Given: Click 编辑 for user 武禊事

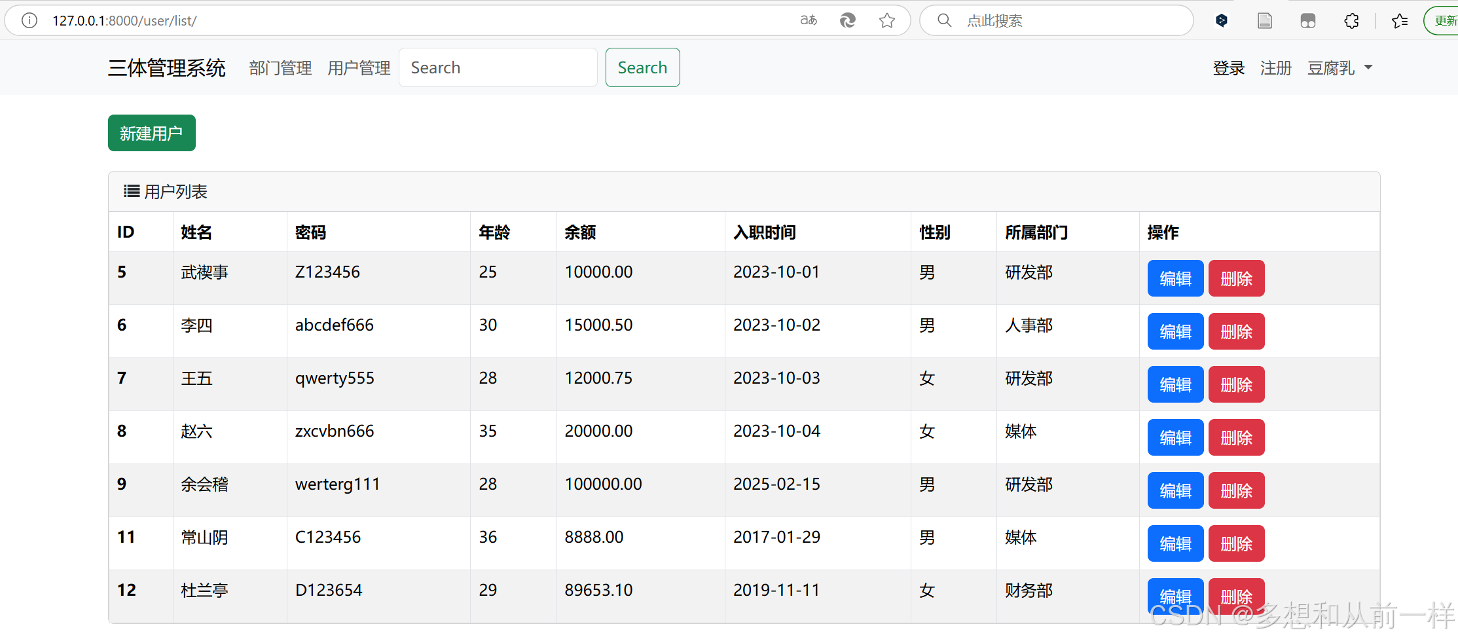Looking at the screenshot, I should coord(1175,278).
